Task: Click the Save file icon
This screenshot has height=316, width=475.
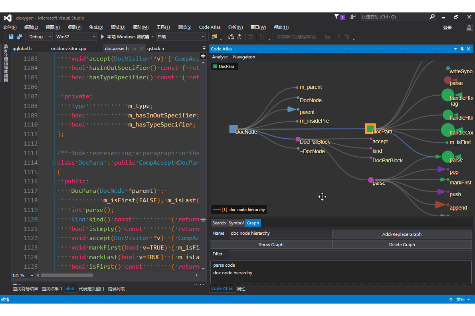Action: tap(11, 36)
